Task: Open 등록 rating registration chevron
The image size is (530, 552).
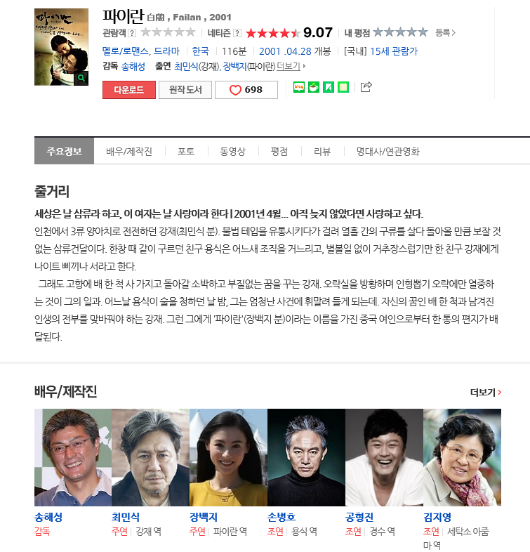Action: point(446,33)
